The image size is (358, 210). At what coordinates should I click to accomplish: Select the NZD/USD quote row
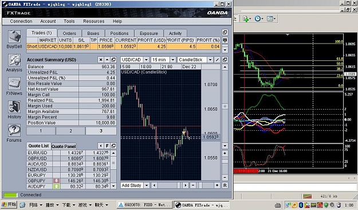68,169
